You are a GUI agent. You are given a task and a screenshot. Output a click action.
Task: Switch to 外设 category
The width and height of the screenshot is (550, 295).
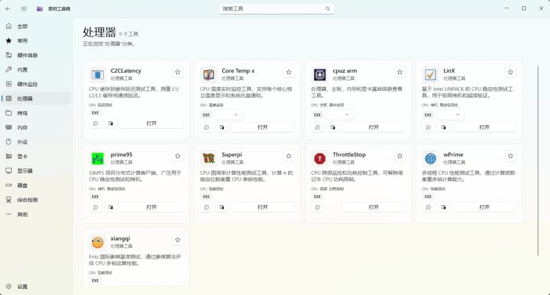click(x=36, y=142)
